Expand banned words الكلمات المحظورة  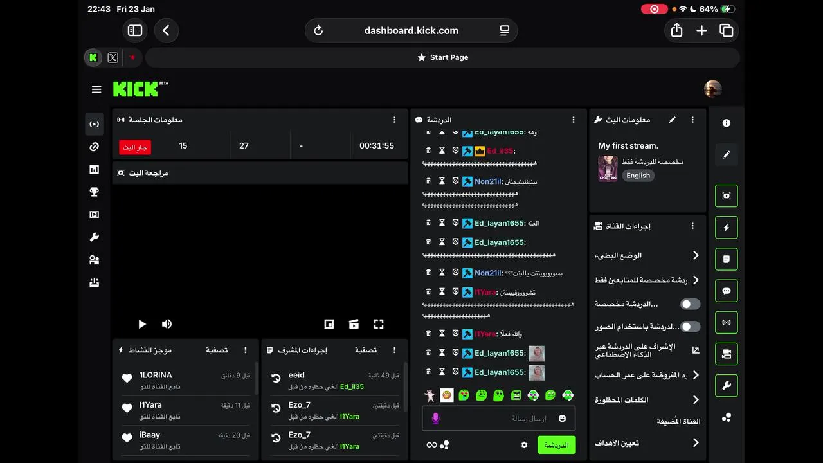(647, 400)
